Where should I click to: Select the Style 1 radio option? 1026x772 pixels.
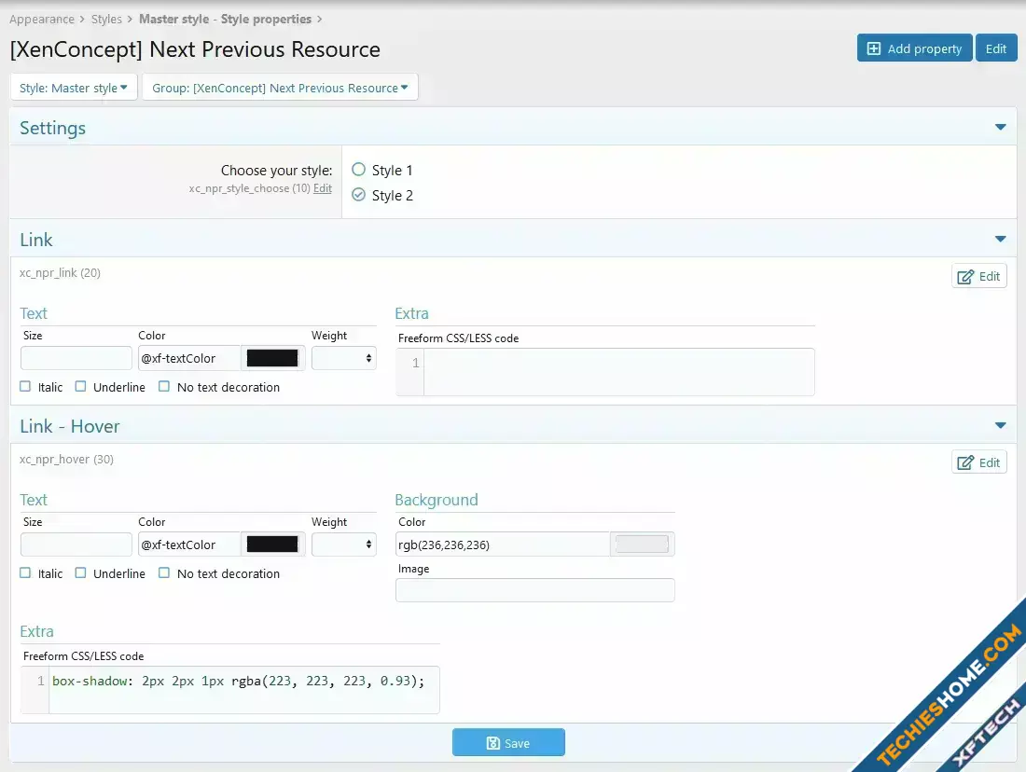point(359,170)
